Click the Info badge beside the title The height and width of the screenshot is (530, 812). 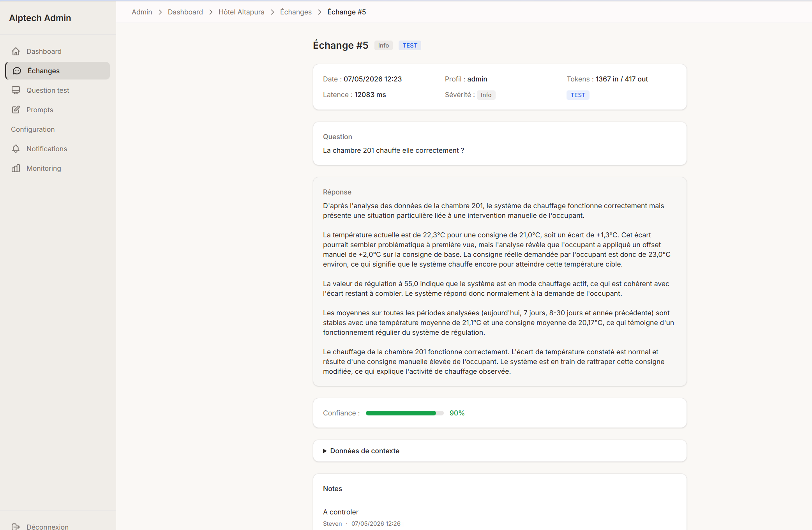383,46
